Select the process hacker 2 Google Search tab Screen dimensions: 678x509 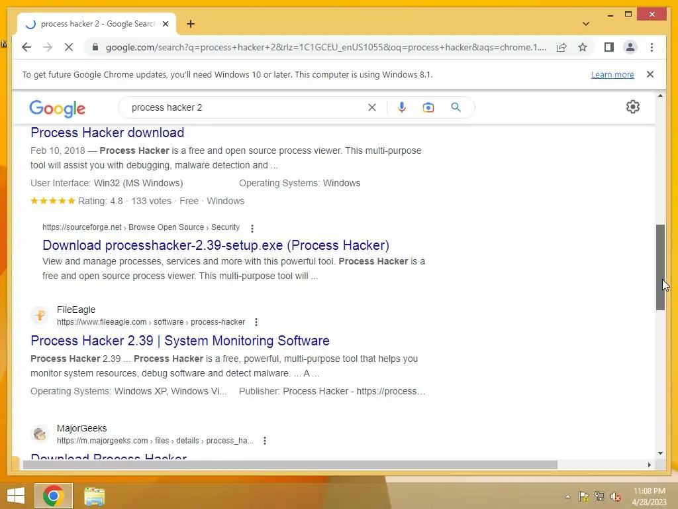(x=97, y=24)
